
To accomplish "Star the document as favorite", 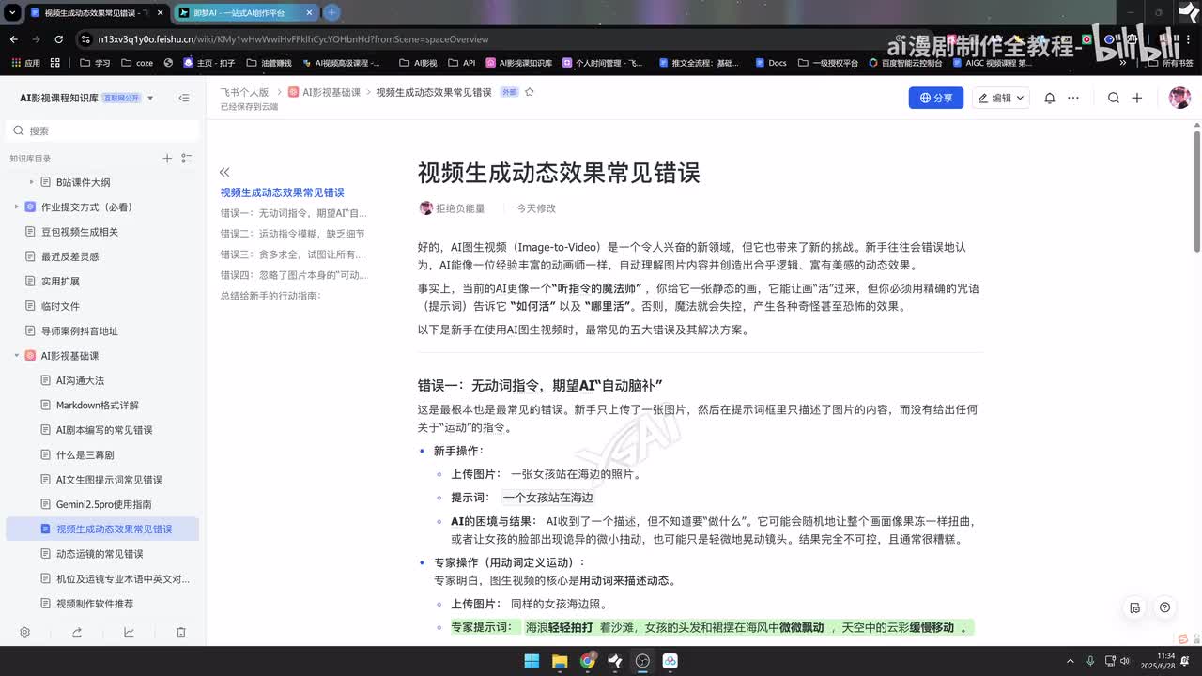I will [530, 92].
